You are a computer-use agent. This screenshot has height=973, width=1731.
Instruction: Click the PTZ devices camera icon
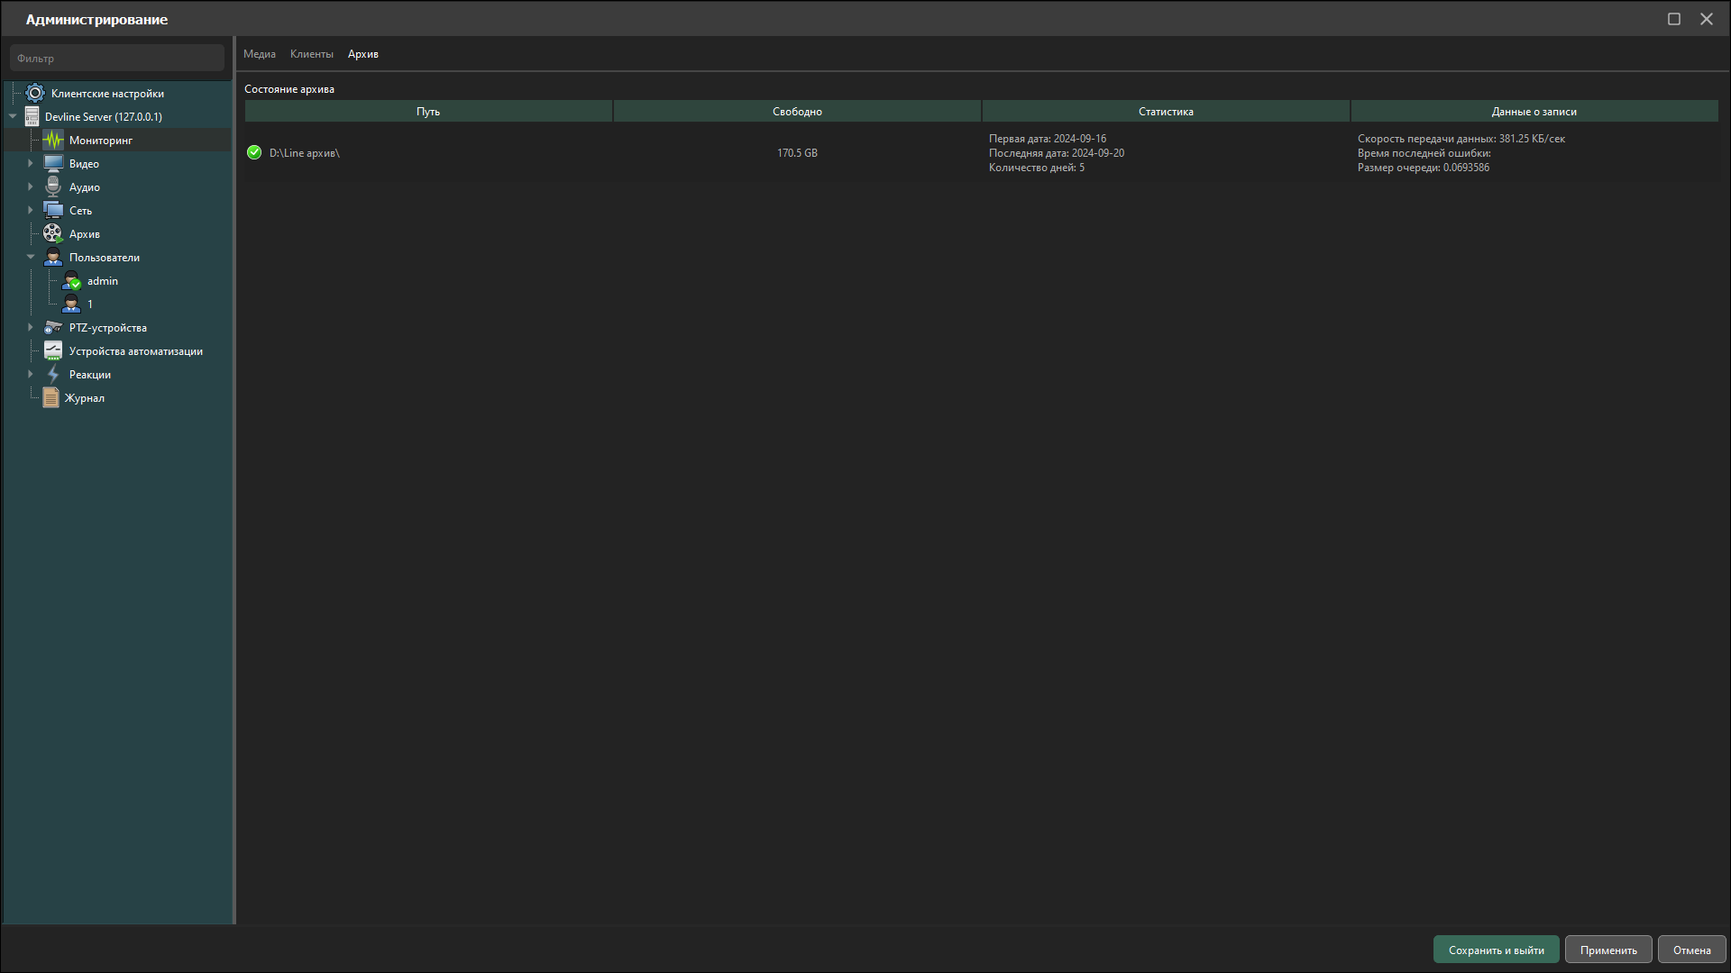pos(53,328)
